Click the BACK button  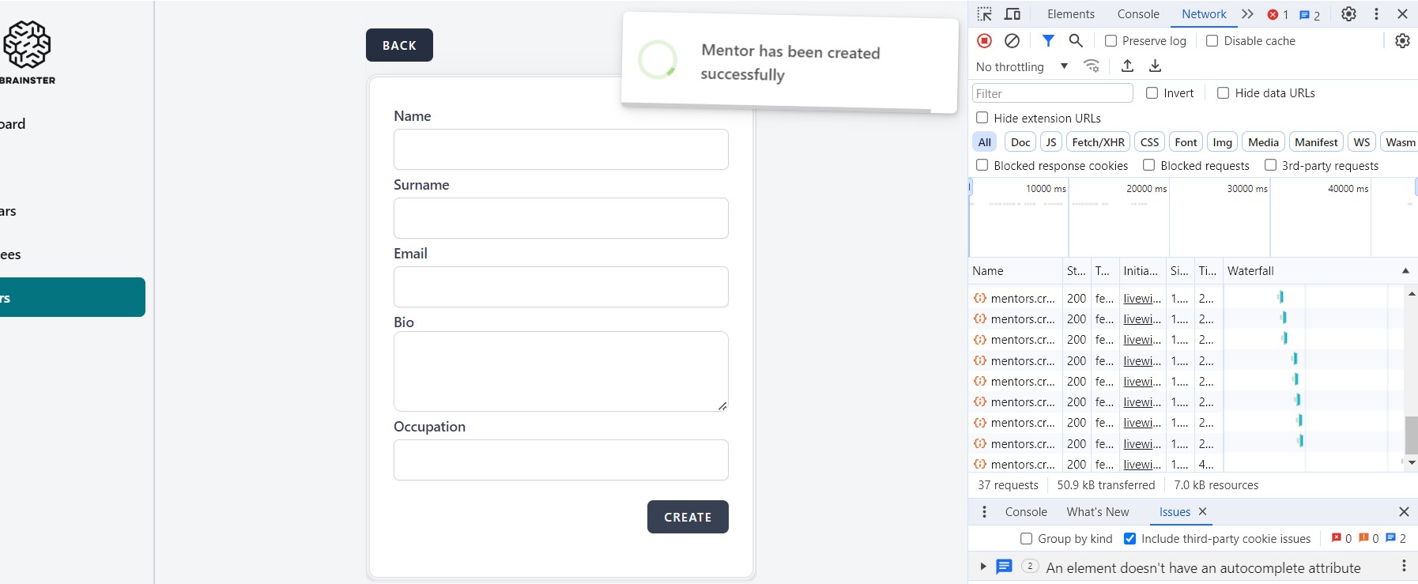point(399,45)
